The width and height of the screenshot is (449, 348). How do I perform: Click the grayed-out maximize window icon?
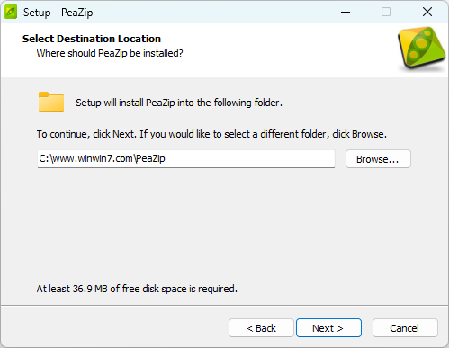(x=386, y=12)
